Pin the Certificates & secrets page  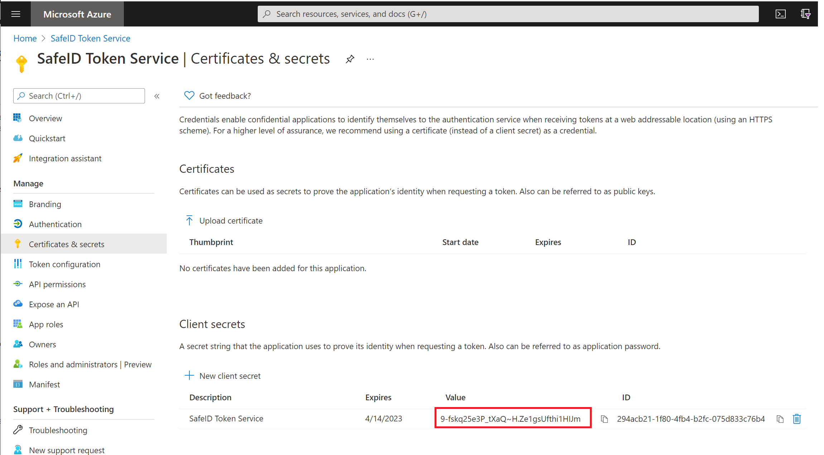[350, 59]
